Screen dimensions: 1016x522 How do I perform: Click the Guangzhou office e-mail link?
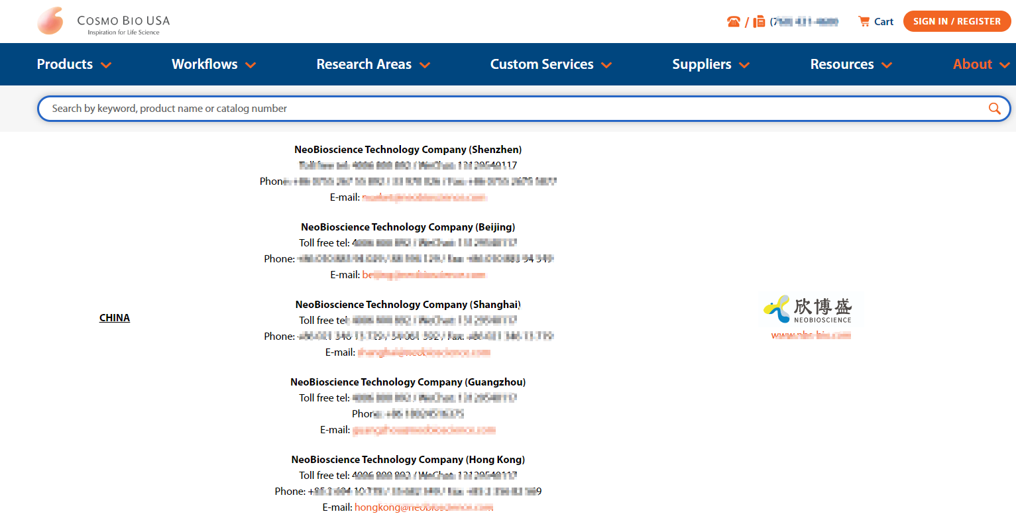(x=424, y=430)
